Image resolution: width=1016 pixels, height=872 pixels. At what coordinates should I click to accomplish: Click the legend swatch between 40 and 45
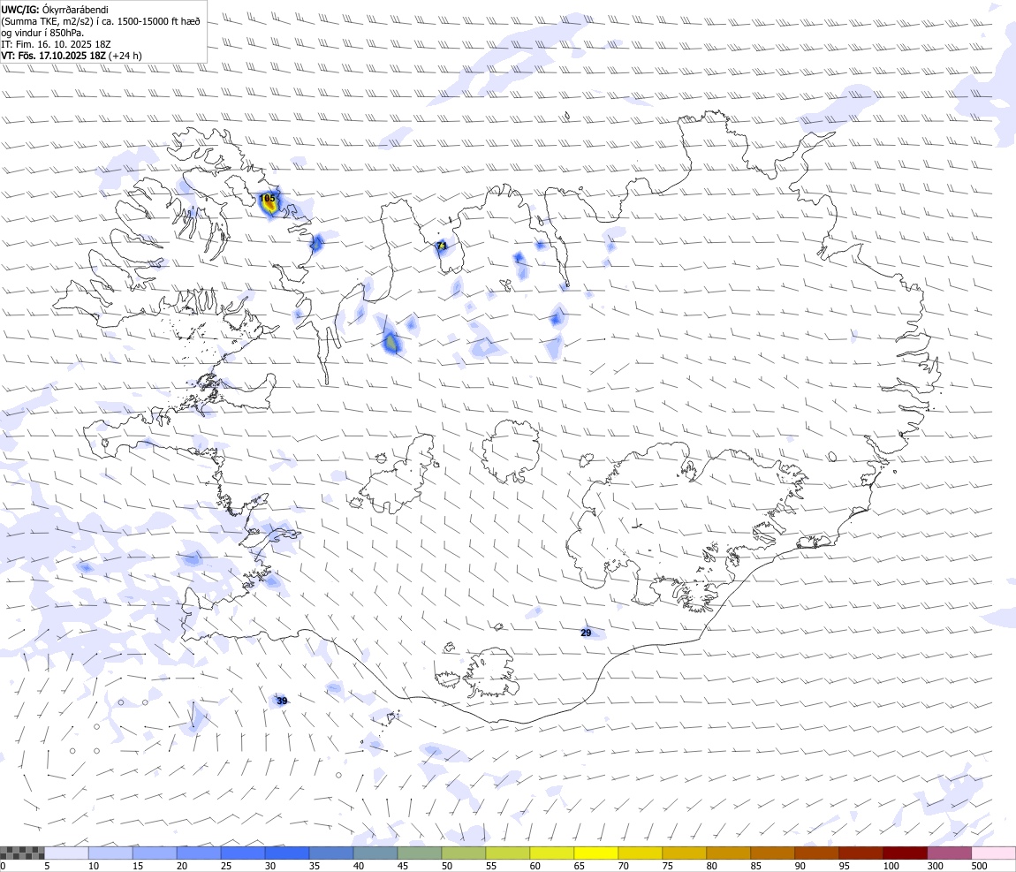coord(375,853)
